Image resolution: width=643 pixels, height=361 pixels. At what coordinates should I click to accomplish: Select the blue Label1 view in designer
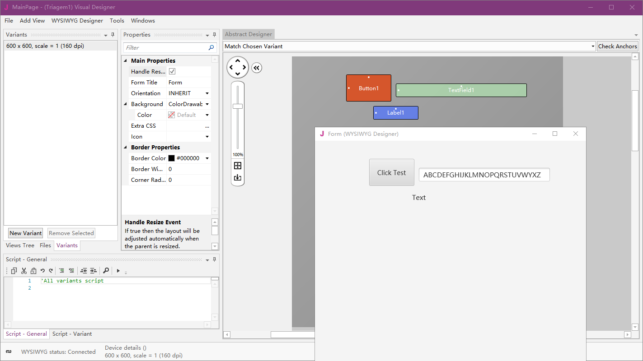pyautogui.click(x=396, y=113)
